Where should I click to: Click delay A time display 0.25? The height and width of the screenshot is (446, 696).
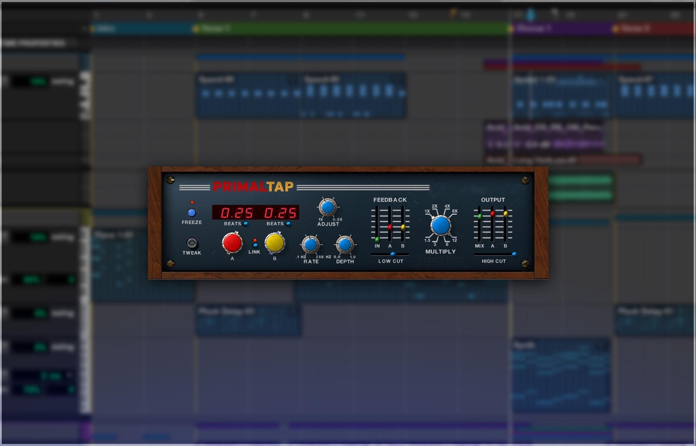(236, 212)
